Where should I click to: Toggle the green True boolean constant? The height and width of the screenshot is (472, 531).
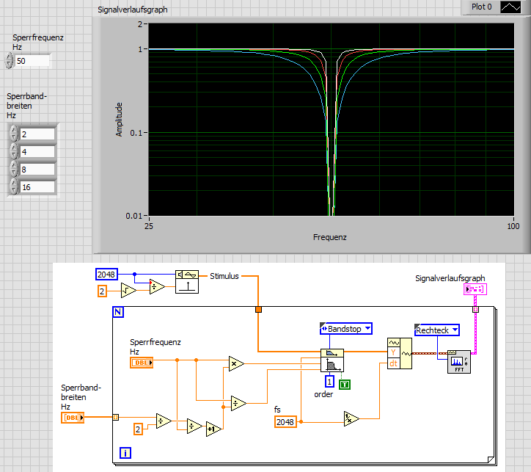coord(345,383)
